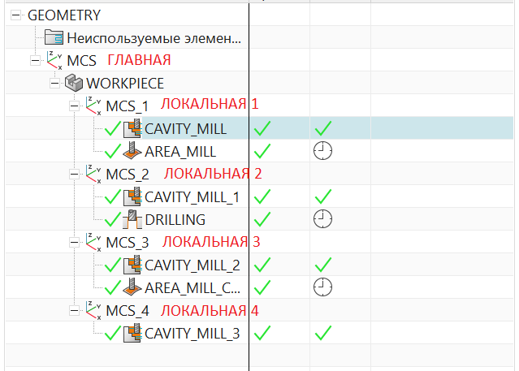The width and height of the screenshot is (519, 371).
Task: Click the clock status icon for DRILLING
Action: click(323, 219)
